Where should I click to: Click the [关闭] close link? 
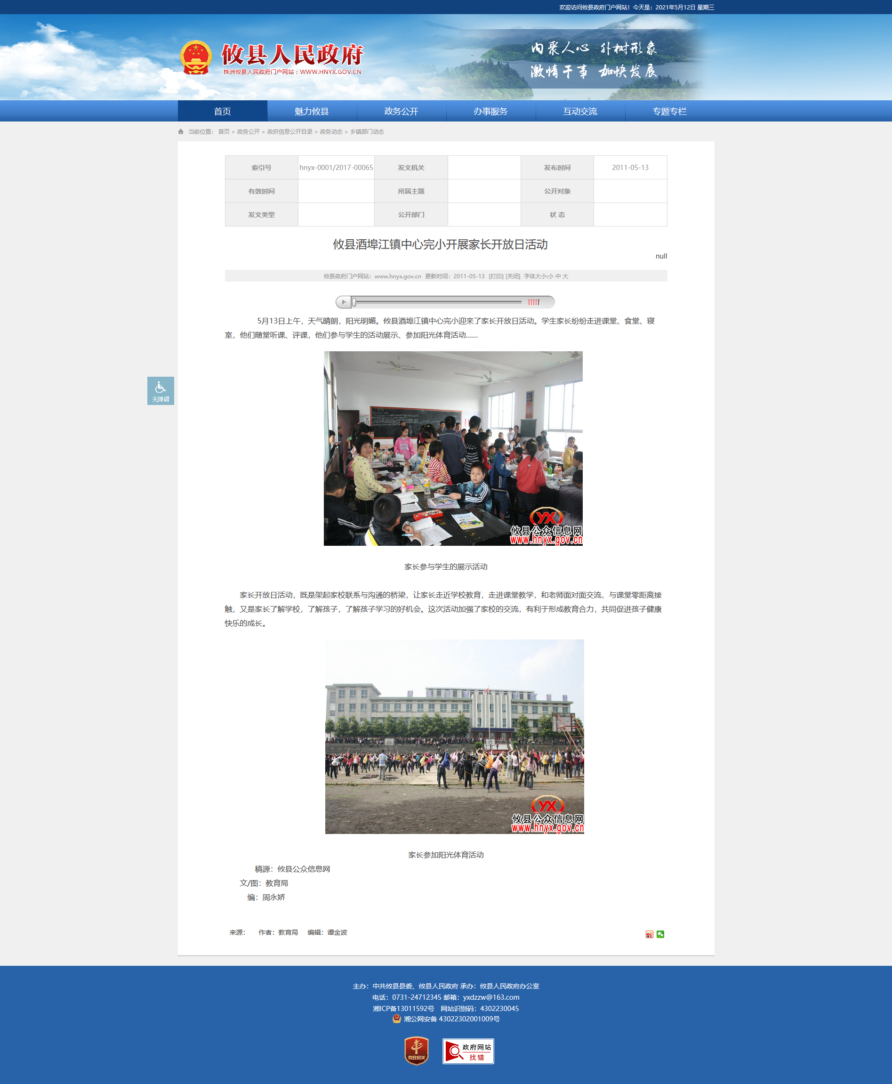(x=513, y=276)
